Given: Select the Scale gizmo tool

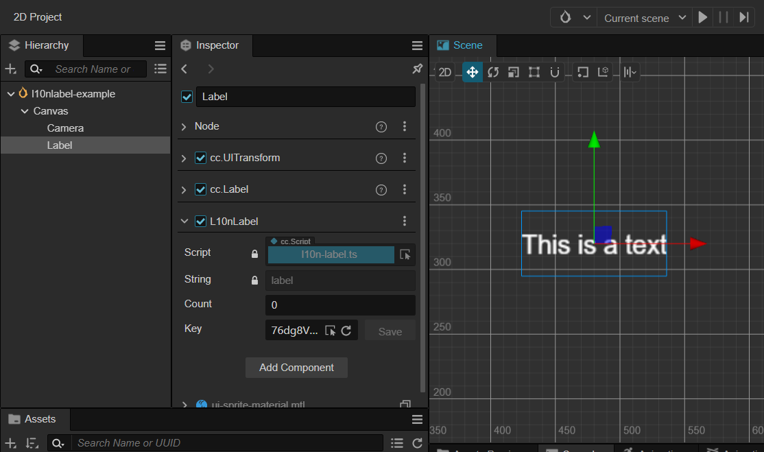Looking at the screenshot, I should [x=514, y=73].
